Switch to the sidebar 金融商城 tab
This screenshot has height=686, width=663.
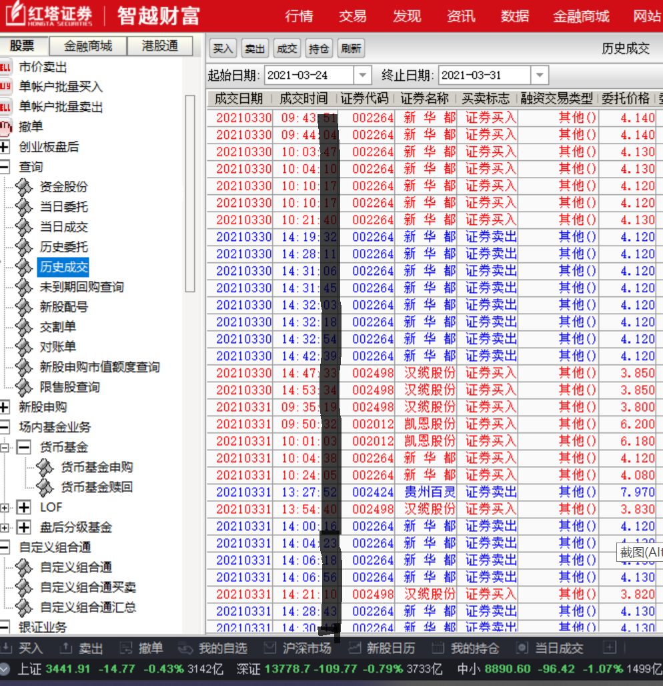88,46
